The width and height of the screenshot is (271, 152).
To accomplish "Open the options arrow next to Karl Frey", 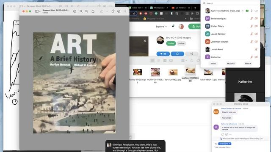I will (243, 11).
